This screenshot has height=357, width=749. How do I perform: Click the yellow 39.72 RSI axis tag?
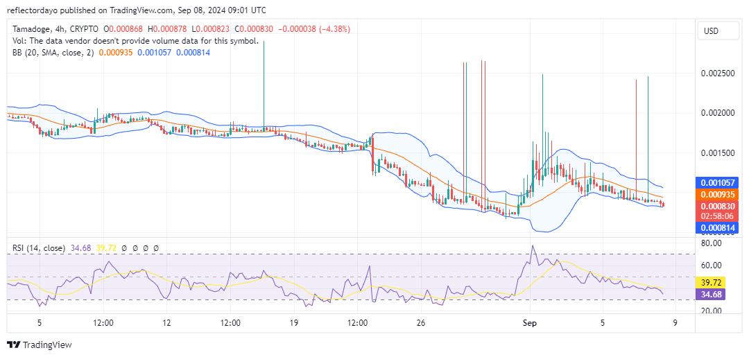[712, 283]
